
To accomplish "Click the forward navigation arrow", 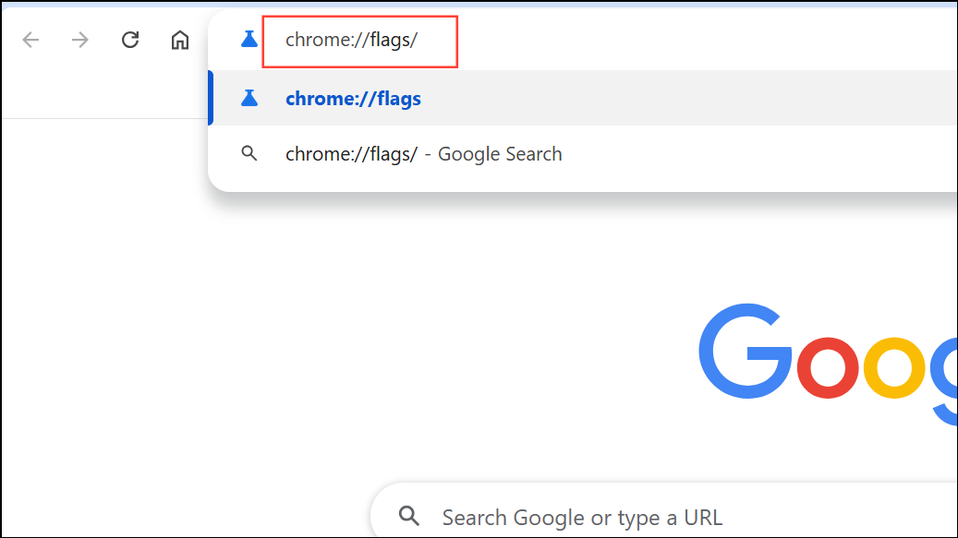I will [x=80, y=41].
